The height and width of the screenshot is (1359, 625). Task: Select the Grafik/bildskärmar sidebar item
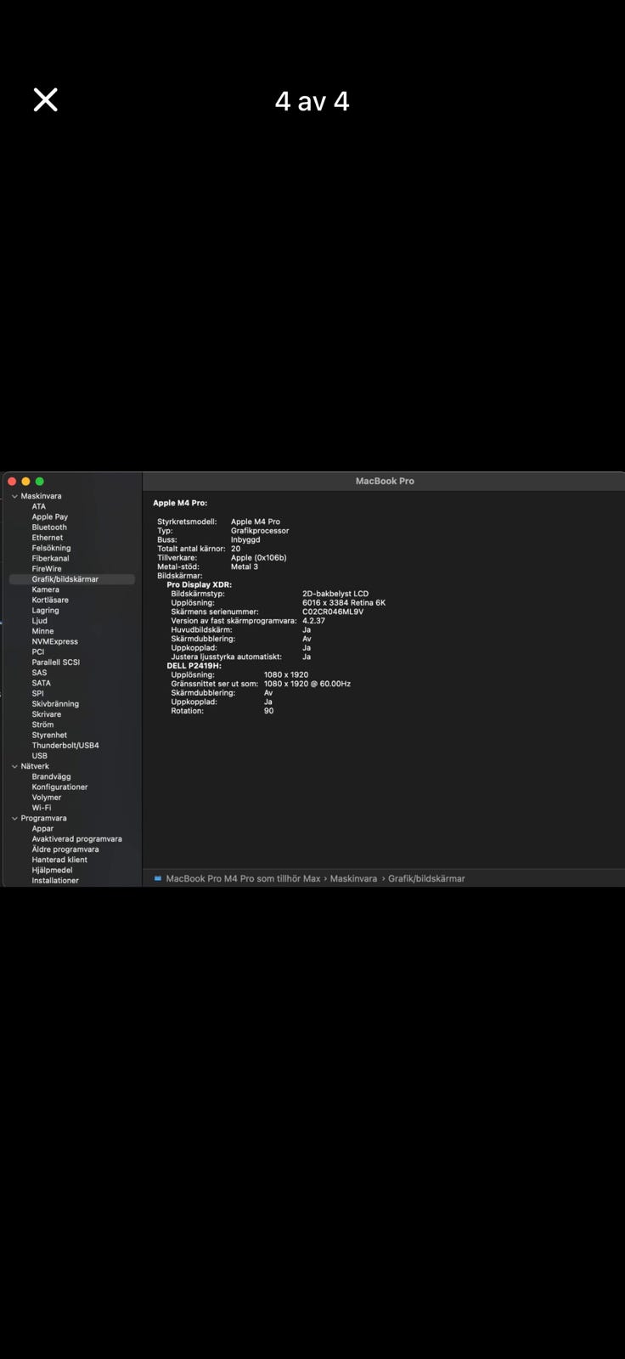[71, 579]
